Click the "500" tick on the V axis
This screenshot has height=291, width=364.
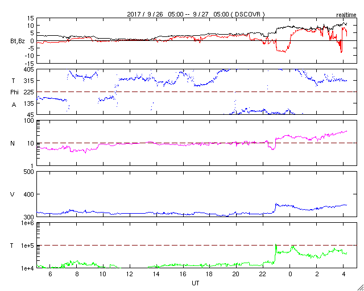[29, 172]
